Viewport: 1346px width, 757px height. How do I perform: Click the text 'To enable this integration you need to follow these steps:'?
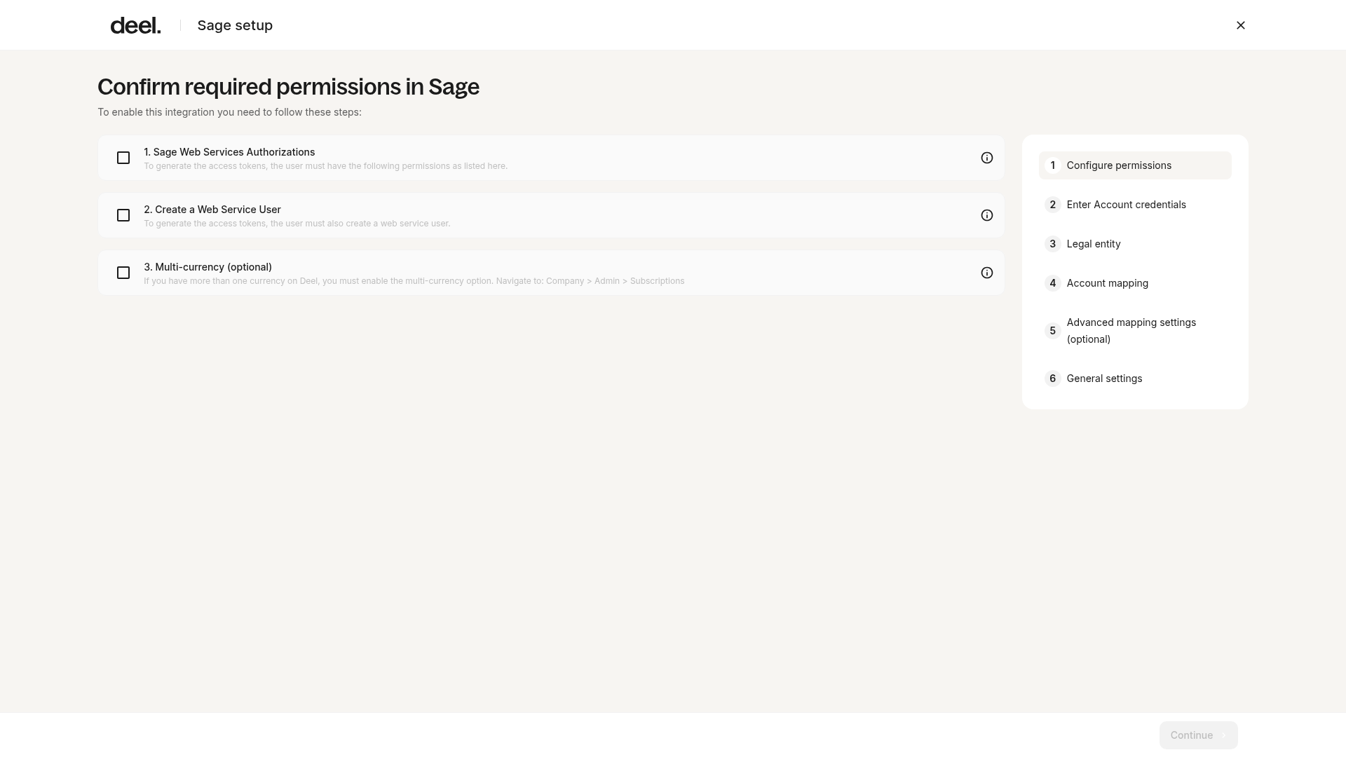coord(229,112)
